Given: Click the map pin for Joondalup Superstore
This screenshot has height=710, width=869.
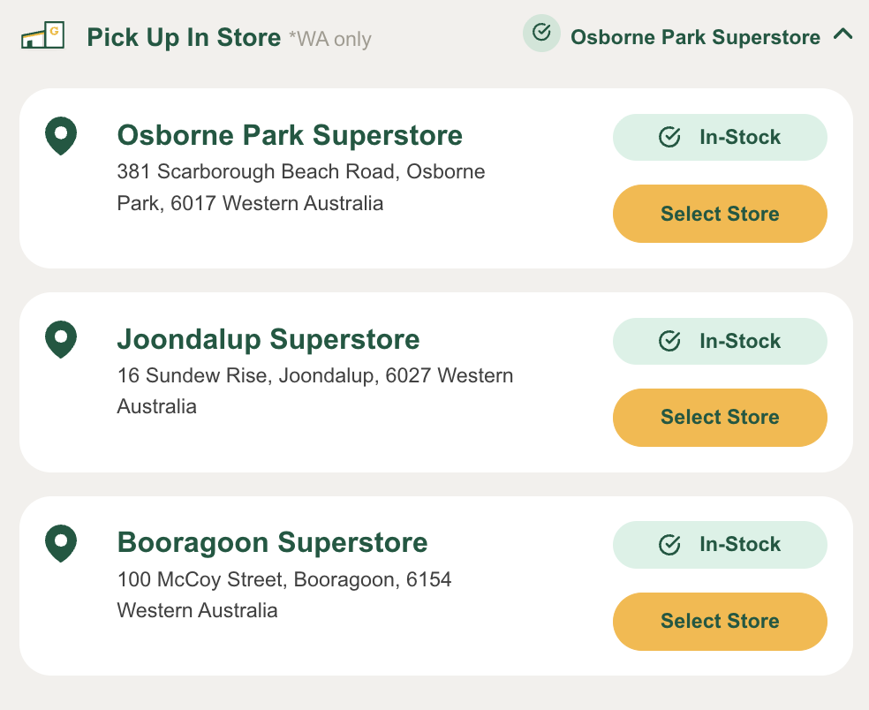Looking at the screenshot, I should tap(61, 339).
